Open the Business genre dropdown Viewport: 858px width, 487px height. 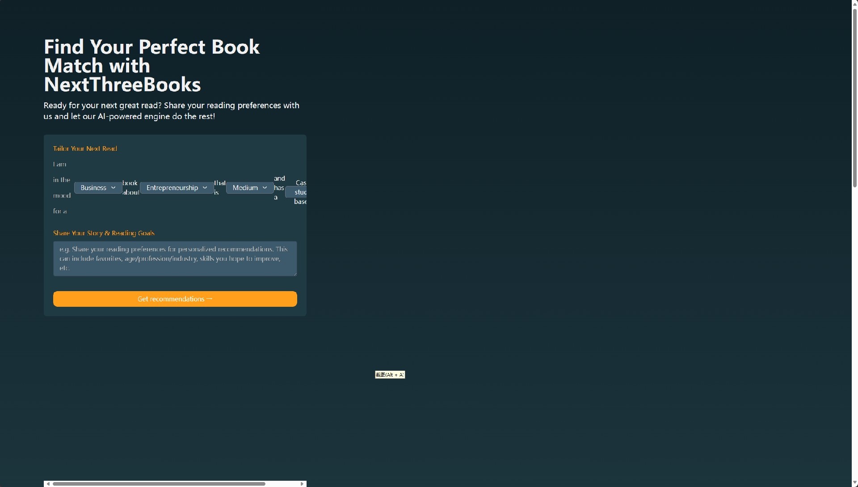tap(98, 188)
